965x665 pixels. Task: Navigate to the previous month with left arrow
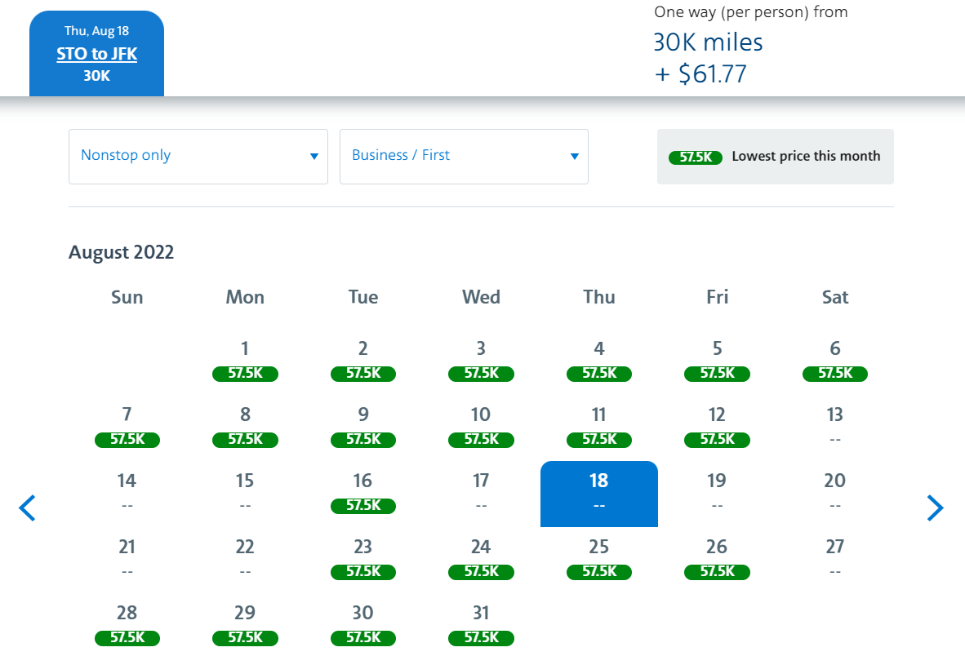tap(27, 508)
